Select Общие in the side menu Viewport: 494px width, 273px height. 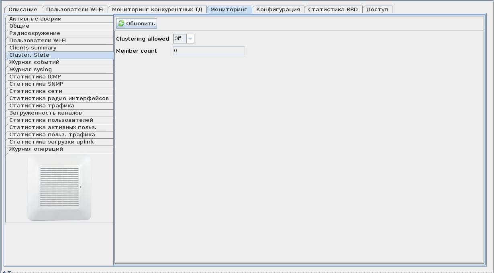coord(59,26)
